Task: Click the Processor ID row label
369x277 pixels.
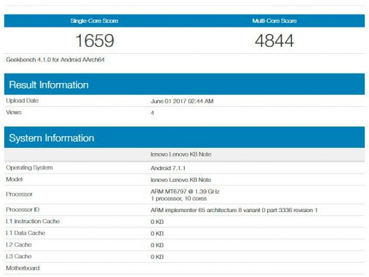Action: [x=25, y=210]
